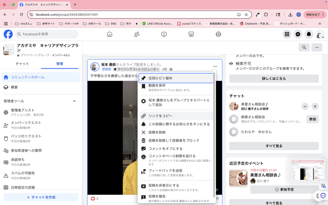Open the Watch video icon in navigation
Screen dimensions: 328x205
pos(164,34)
